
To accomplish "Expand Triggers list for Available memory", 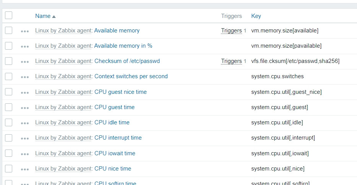I will [231, 31].
